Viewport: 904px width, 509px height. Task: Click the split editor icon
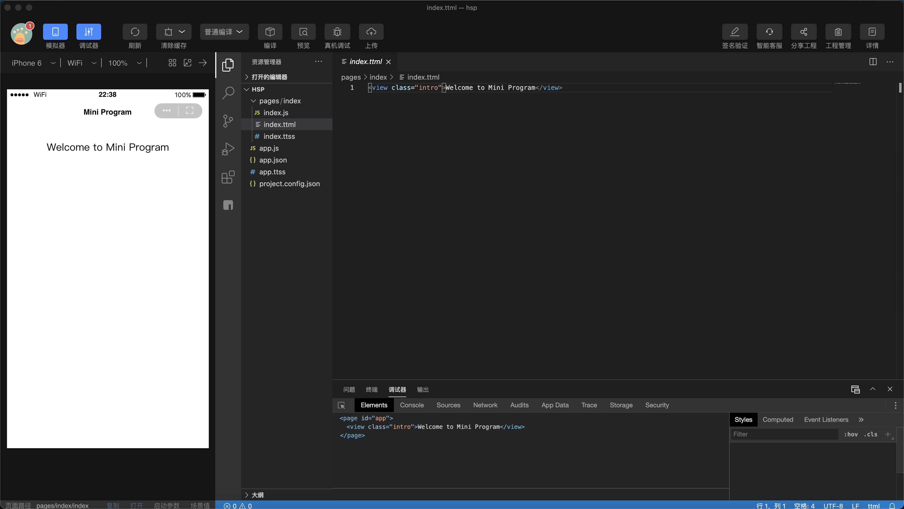873,62
